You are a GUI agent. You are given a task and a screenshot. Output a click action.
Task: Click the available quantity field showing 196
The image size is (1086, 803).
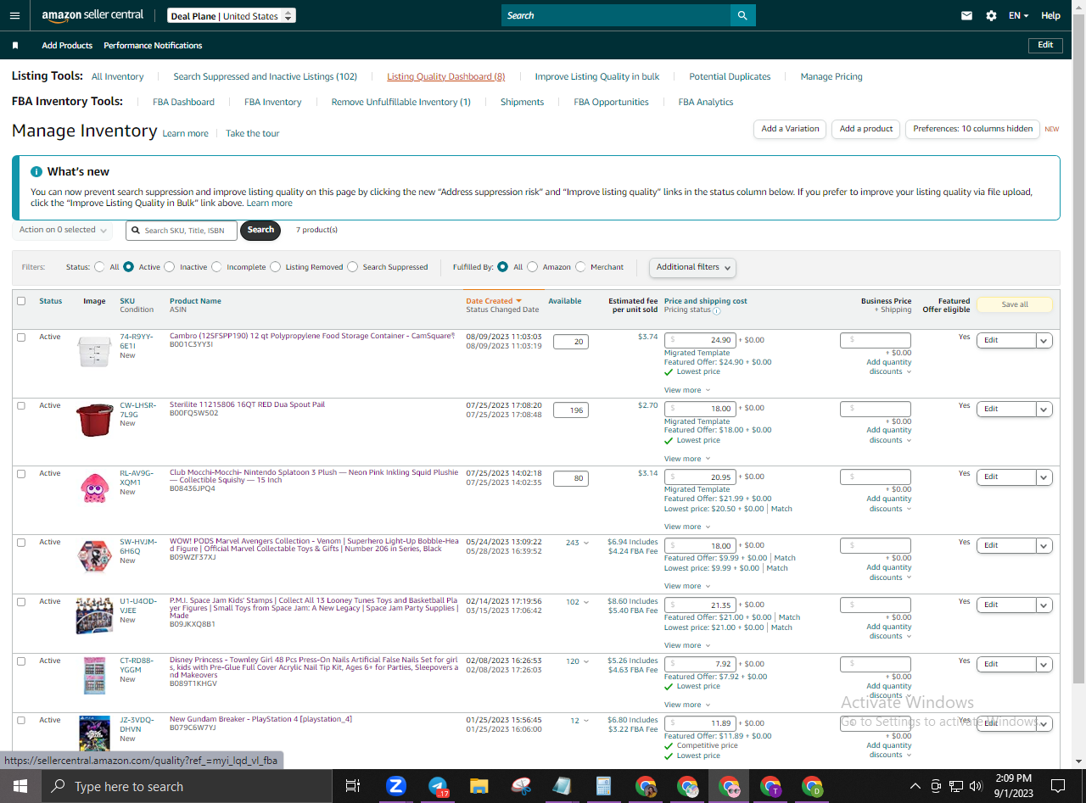(x=571, y=410)
